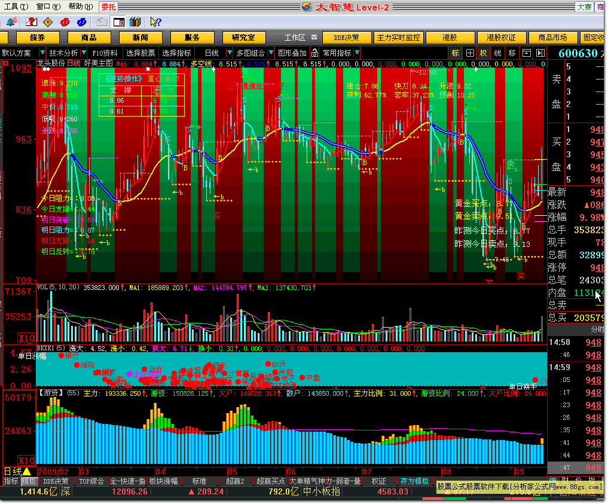This screenshot has height=504, width=608.
Task: Click the red round info icon
Action: tap(65, 22)
